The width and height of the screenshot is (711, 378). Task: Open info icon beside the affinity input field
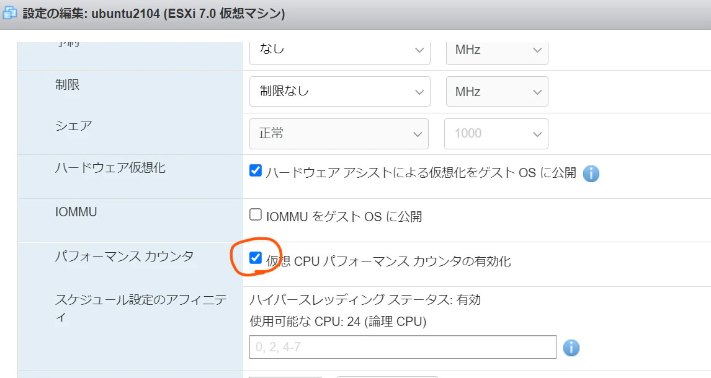[x=571, y=348]
